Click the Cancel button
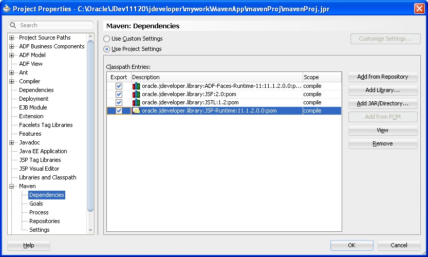 pyautogui.click(x=399, y=245)
